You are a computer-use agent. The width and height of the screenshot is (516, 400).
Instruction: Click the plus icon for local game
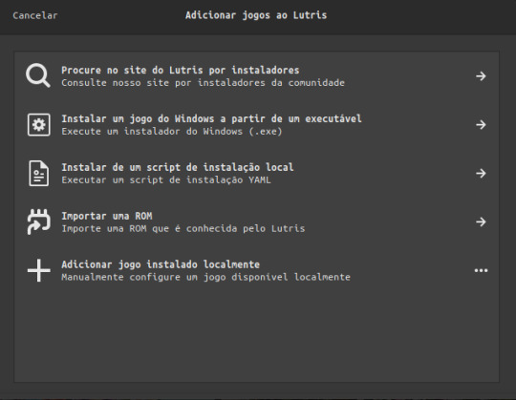pos(39,270)
